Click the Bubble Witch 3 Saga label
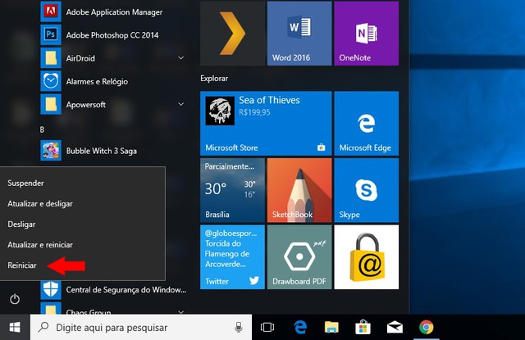525x340 pixels. pyautogui.click(x=102, y=151)
